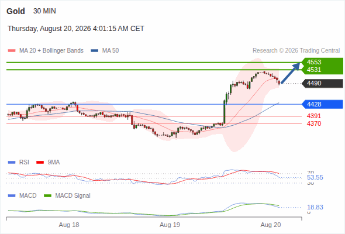
Task: Click the Aug 20 date axis label
Action: [271, 225]
